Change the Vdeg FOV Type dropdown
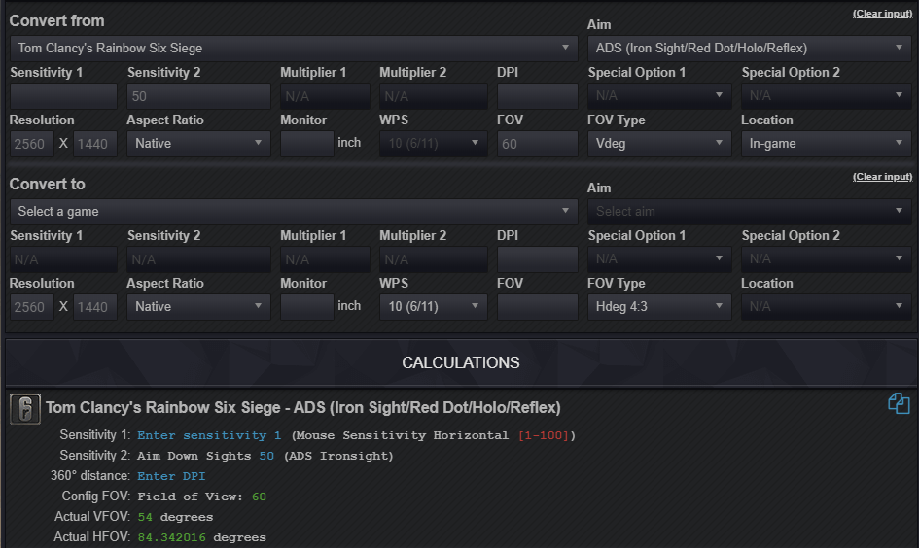The width and height of the screenshot is (919, 548). point(659,144)
